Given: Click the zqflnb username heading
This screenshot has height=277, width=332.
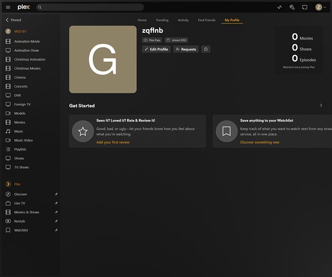Looking at the screenshot, I should pyautogui.click(x=153, y=30).
